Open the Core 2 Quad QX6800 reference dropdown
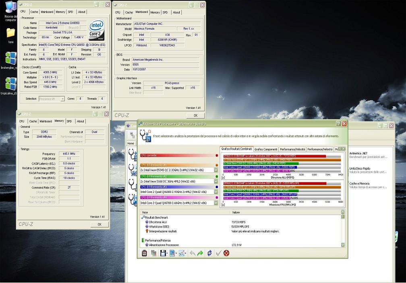This screenshot has height=283, width=406. click(x=216, y=192)
